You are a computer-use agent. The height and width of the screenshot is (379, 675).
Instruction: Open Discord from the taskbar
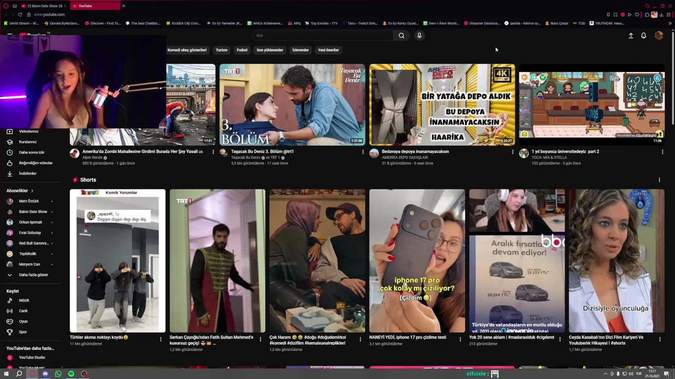tap(45, 374)
